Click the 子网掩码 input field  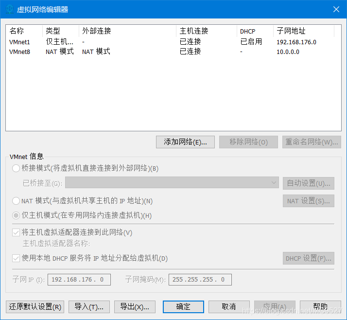200,280
